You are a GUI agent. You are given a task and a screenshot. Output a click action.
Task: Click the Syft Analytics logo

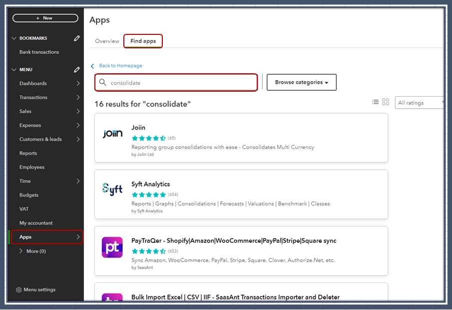pos(112,189)
